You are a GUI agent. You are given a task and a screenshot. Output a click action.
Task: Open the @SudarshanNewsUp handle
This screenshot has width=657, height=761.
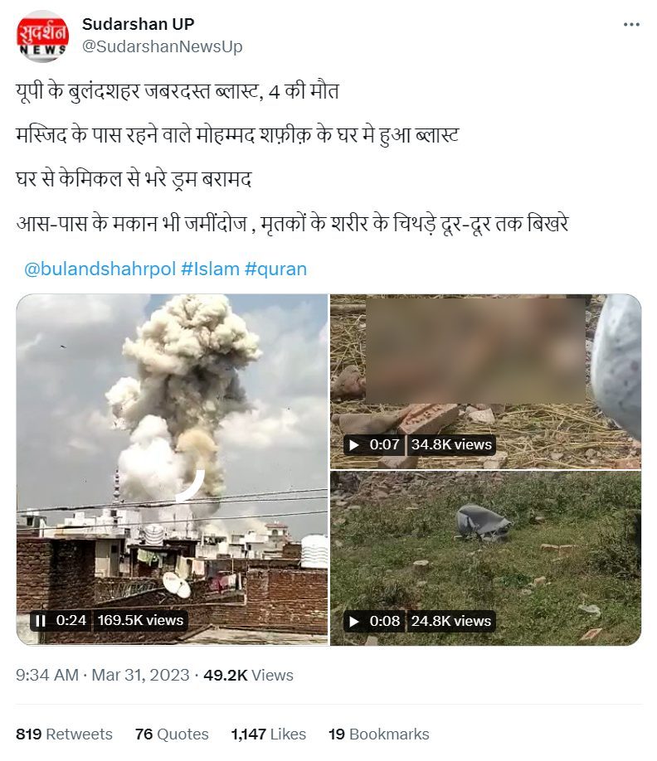coord(163,46)
